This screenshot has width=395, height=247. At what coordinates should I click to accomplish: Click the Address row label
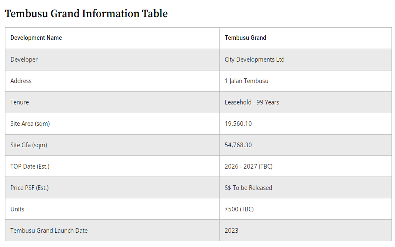coord(21,81)
